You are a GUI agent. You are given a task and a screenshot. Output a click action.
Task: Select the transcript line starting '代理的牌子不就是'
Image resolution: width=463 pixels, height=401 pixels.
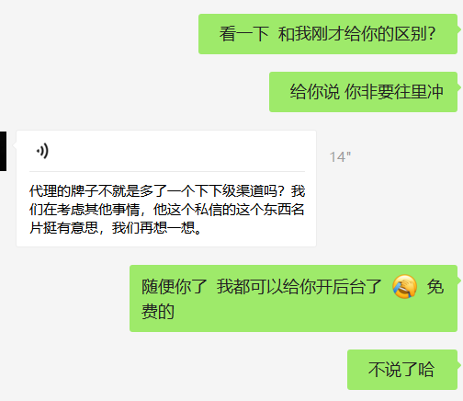pos(167,191)
